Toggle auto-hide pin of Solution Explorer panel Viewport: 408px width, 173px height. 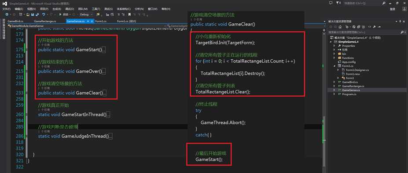(x=400, y=22)
